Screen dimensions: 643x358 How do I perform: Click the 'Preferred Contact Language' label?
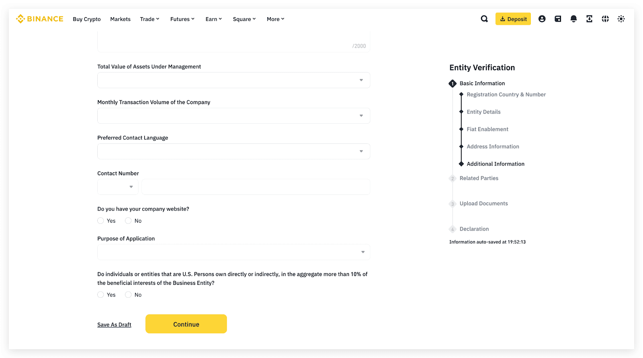[133, 137]
